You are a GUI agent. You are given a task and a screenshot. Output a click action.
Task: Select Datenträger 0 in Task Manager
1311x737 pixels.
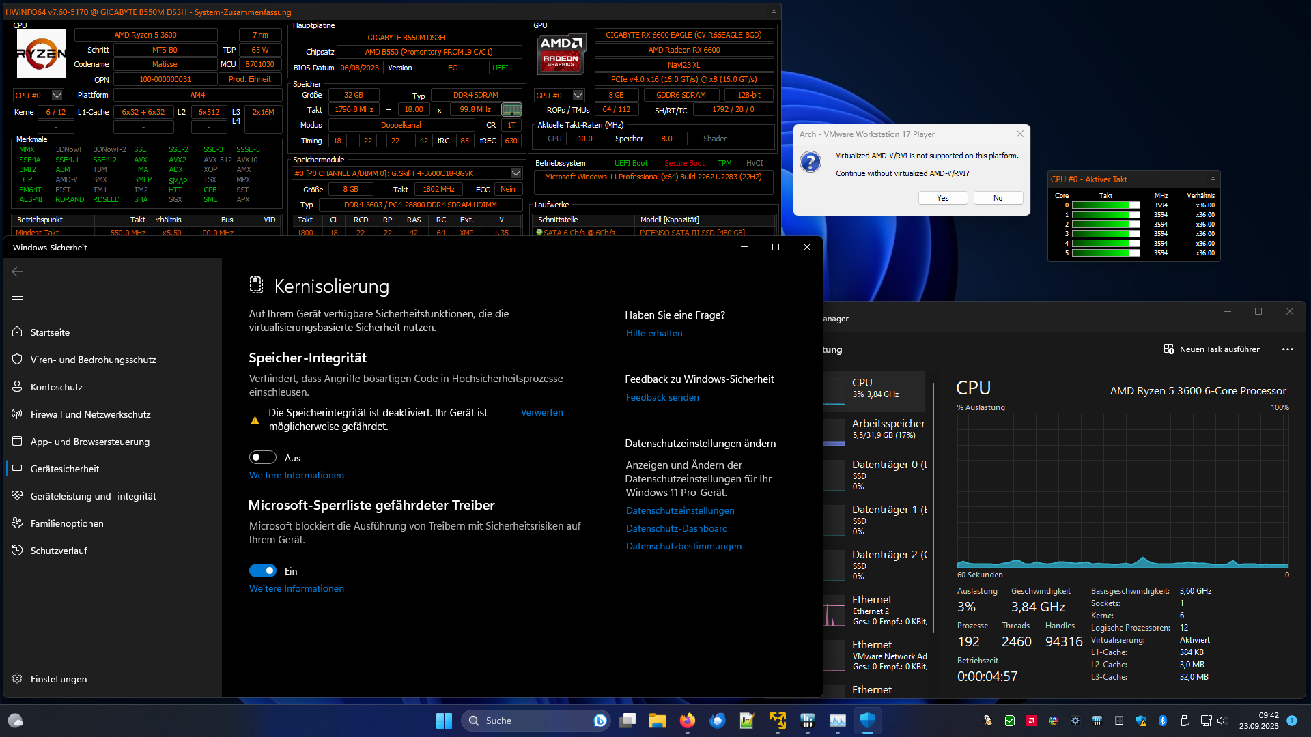pyautogui.click(x=874, y=475)
